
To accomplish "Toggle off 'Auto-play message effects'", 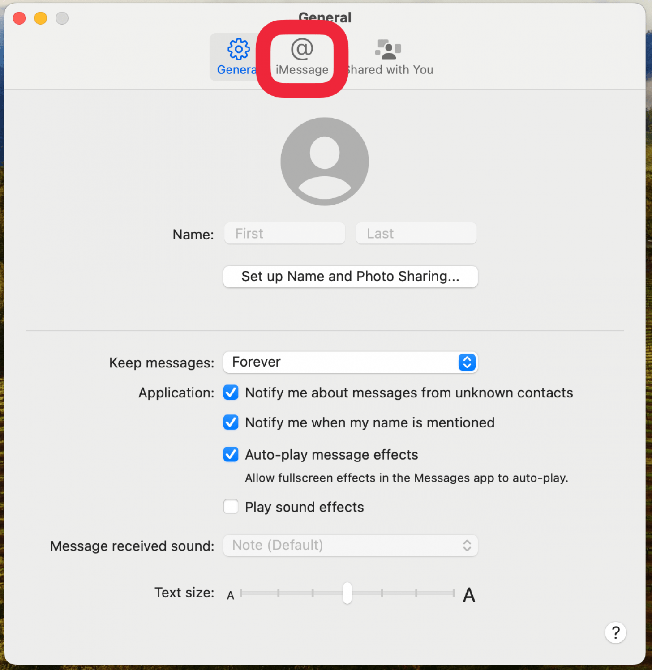I will pyautogui.click(x=231, y=454).
